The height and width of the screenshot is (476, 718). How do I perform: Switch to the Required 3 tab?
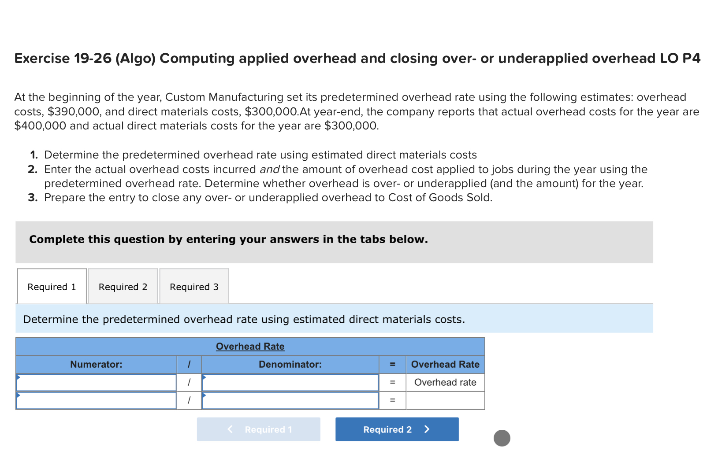(193, 287)
